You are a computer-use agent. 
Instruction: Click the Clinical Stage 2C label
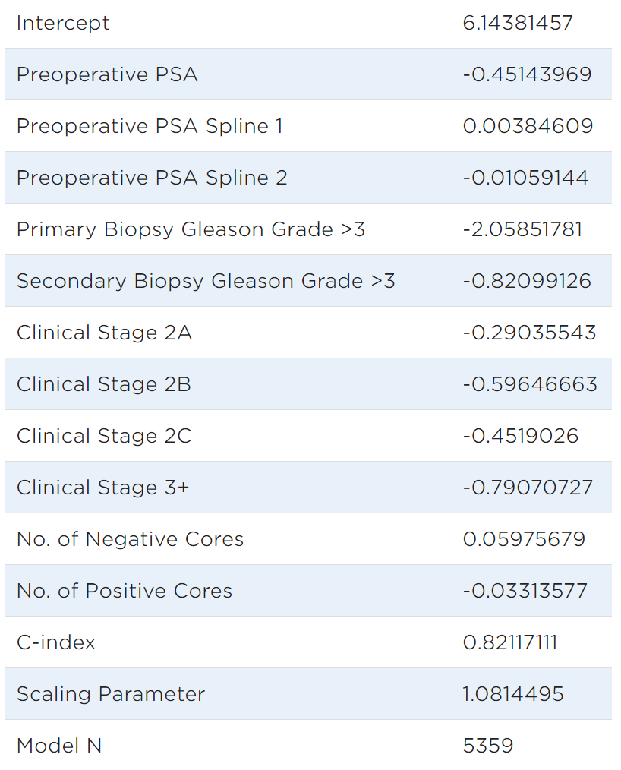coord(104,436)
